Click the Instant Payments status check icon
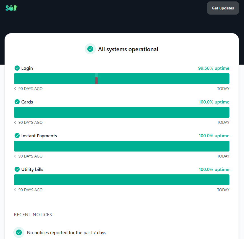244x239 pixels. (x=17, y=136)
